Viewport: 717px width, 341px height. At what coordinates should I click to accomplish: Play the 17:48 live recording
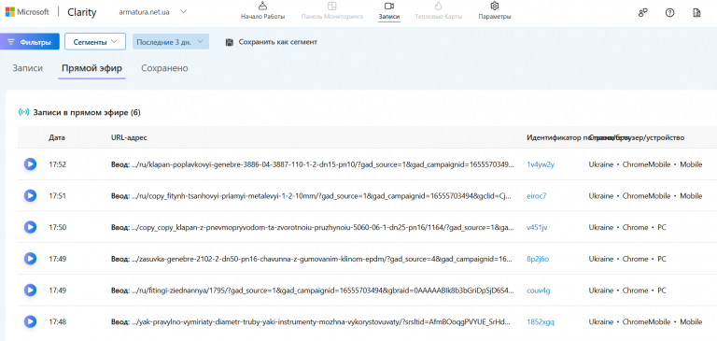30,321
